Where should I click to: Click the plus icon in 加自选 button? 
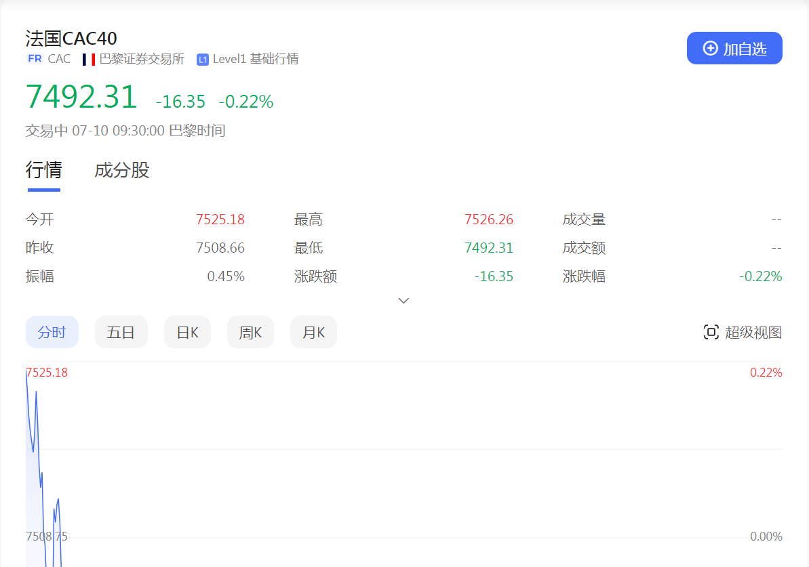click(710, 48)
